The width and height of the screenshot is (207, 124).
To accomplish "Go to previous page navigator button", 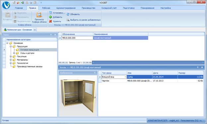I will pos(63,62).
